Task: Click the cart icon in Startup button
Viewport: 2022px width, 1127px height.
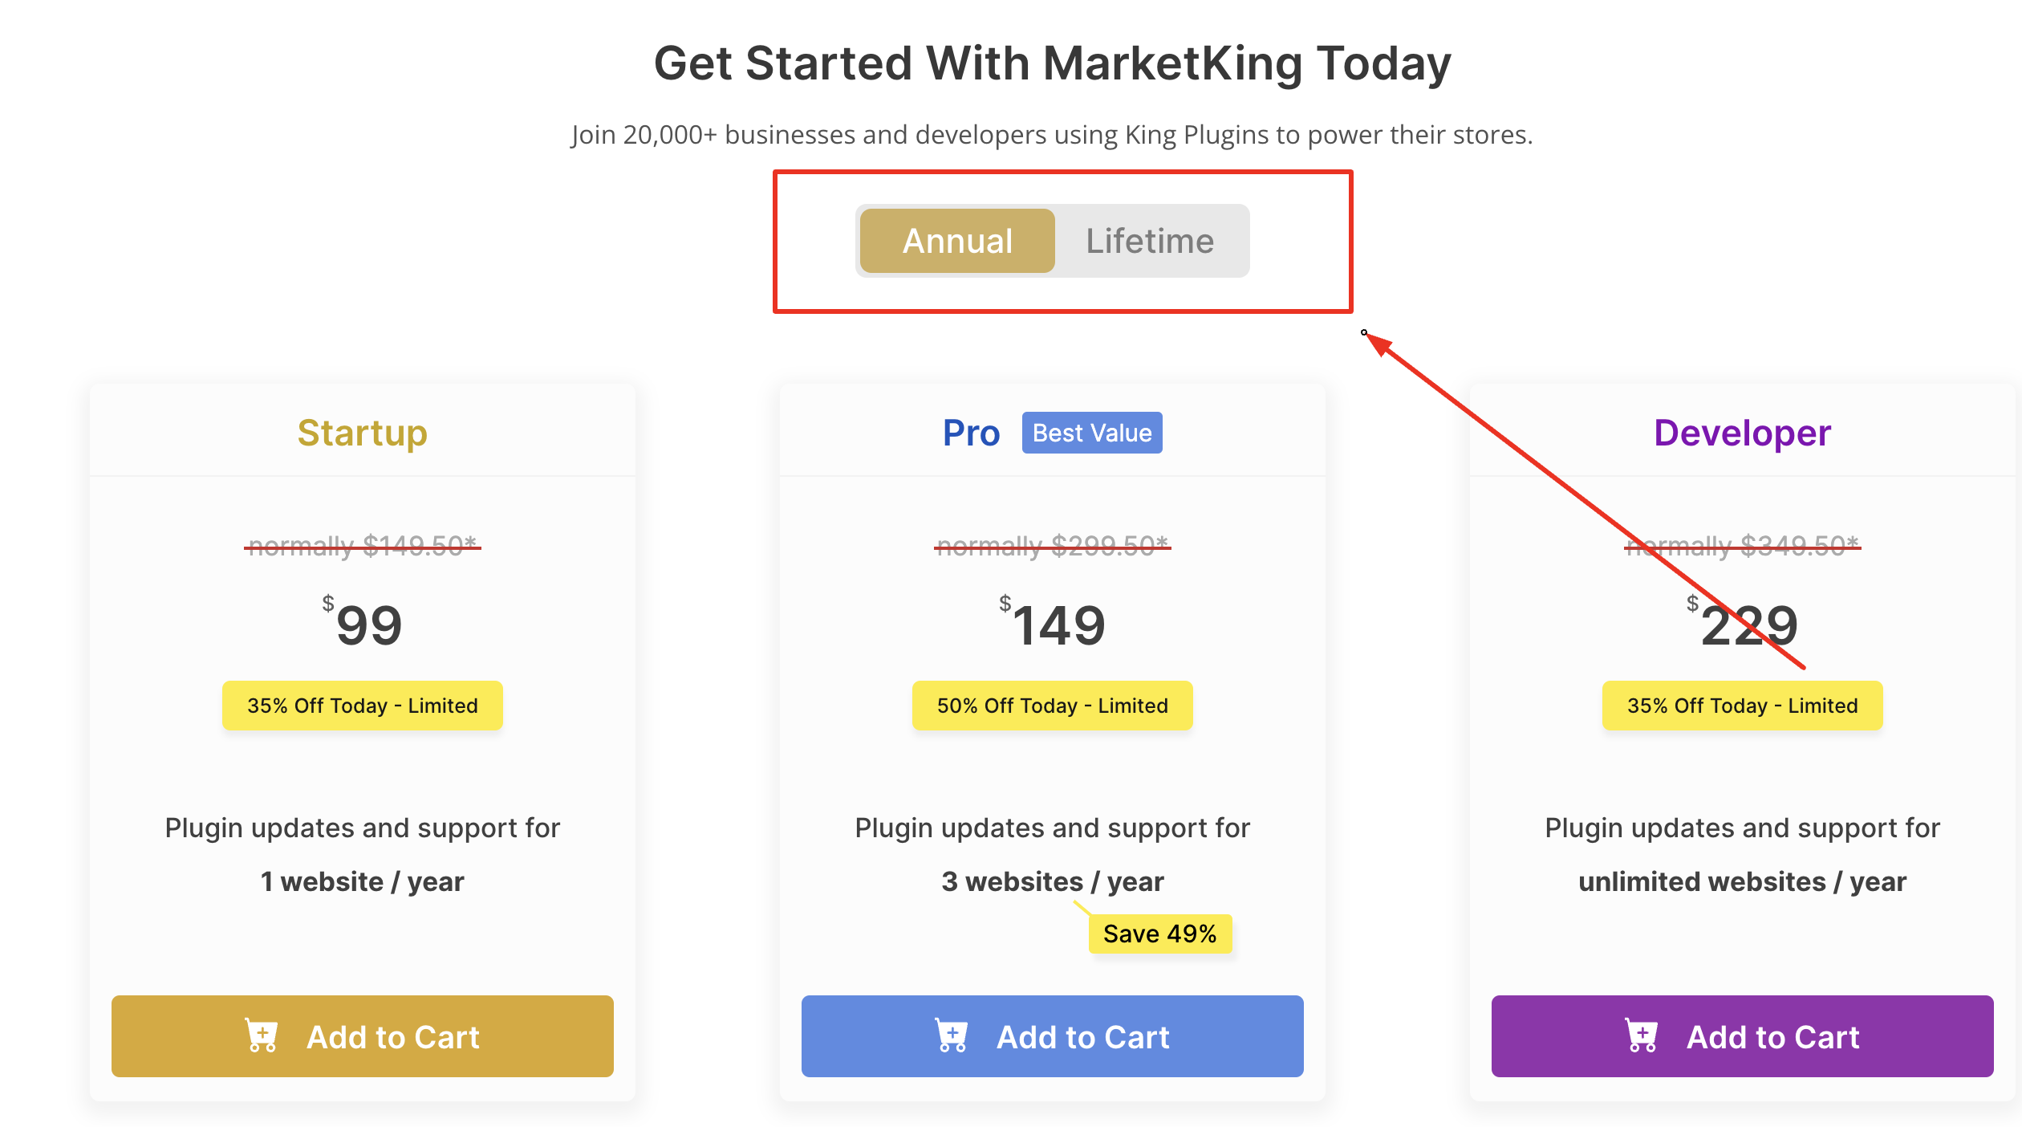Action: click(x=262, y=1035)
